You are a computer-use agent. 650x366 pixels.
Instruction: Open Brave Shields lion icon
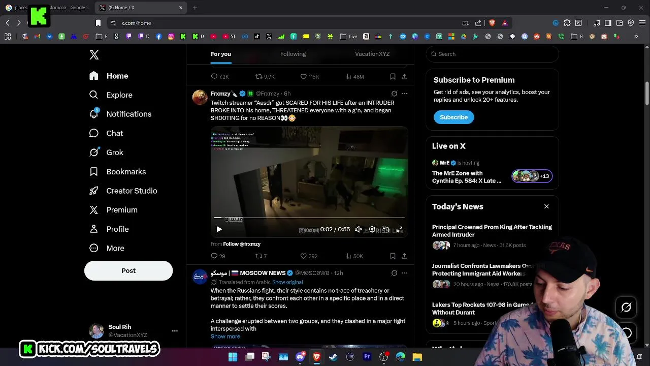492,23
